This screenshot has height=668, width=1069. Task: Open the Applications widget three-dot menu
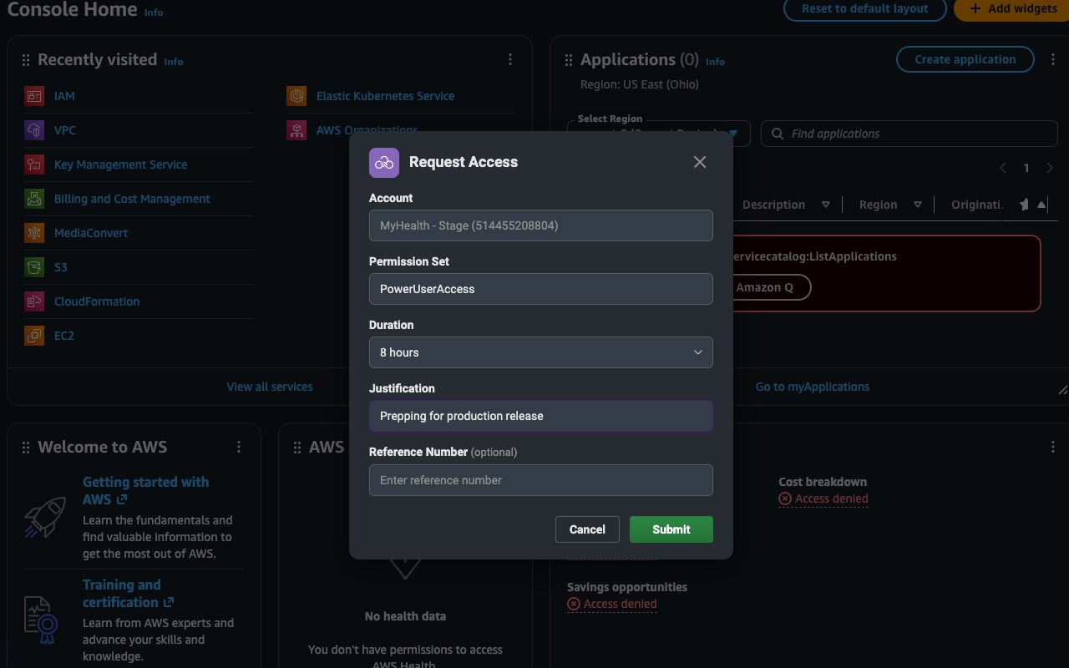[1053, 59]
